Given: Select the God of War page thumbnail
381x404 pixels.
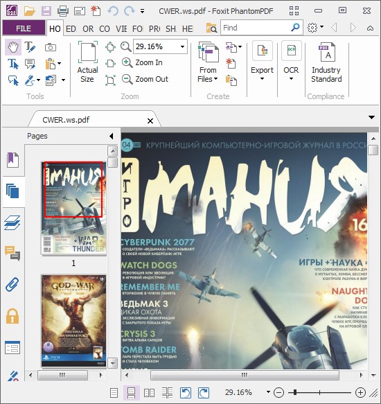Looking at the screenshot, I should pyautogui.click(x=73, y=321).
